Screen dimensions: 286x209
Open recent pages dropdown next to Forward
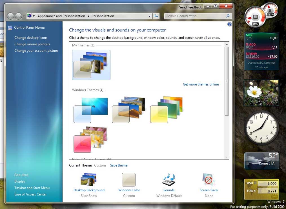pos(24,16)
